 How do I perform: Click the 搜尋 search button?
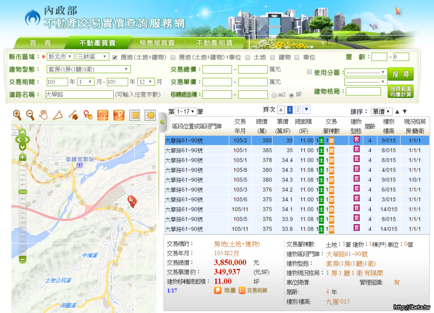coord(400,74)
